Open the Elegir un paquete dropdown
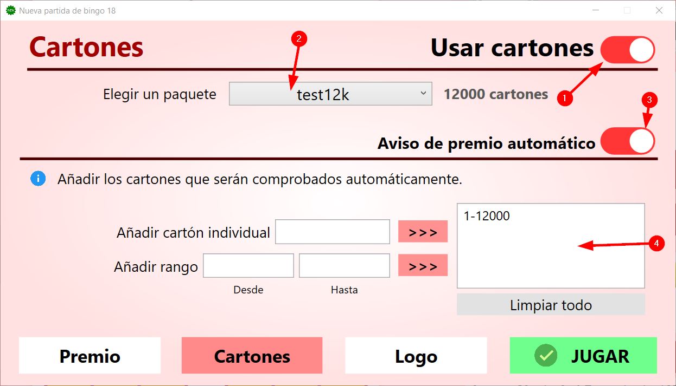This screenshot has width=676, height=386. [x=330, y=94]
